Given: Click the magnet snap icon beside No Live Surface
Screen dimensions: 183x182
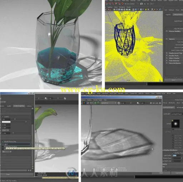Looking at the screenshot, I should coord(123,4).
